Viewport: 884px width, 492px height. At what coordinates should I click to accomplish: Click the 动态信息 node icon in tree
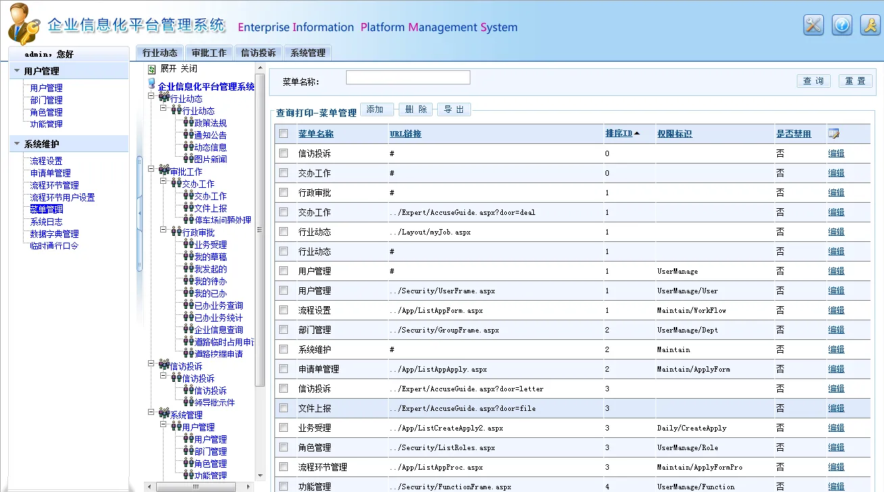tap(189, 147)
